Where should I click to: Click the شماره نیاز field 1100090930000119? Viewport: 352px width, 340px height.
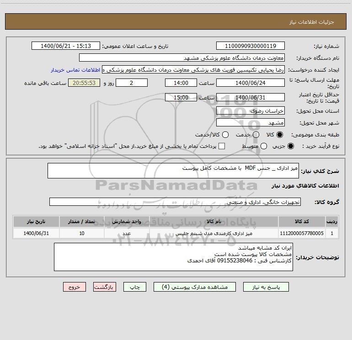(x=251, y=46)
